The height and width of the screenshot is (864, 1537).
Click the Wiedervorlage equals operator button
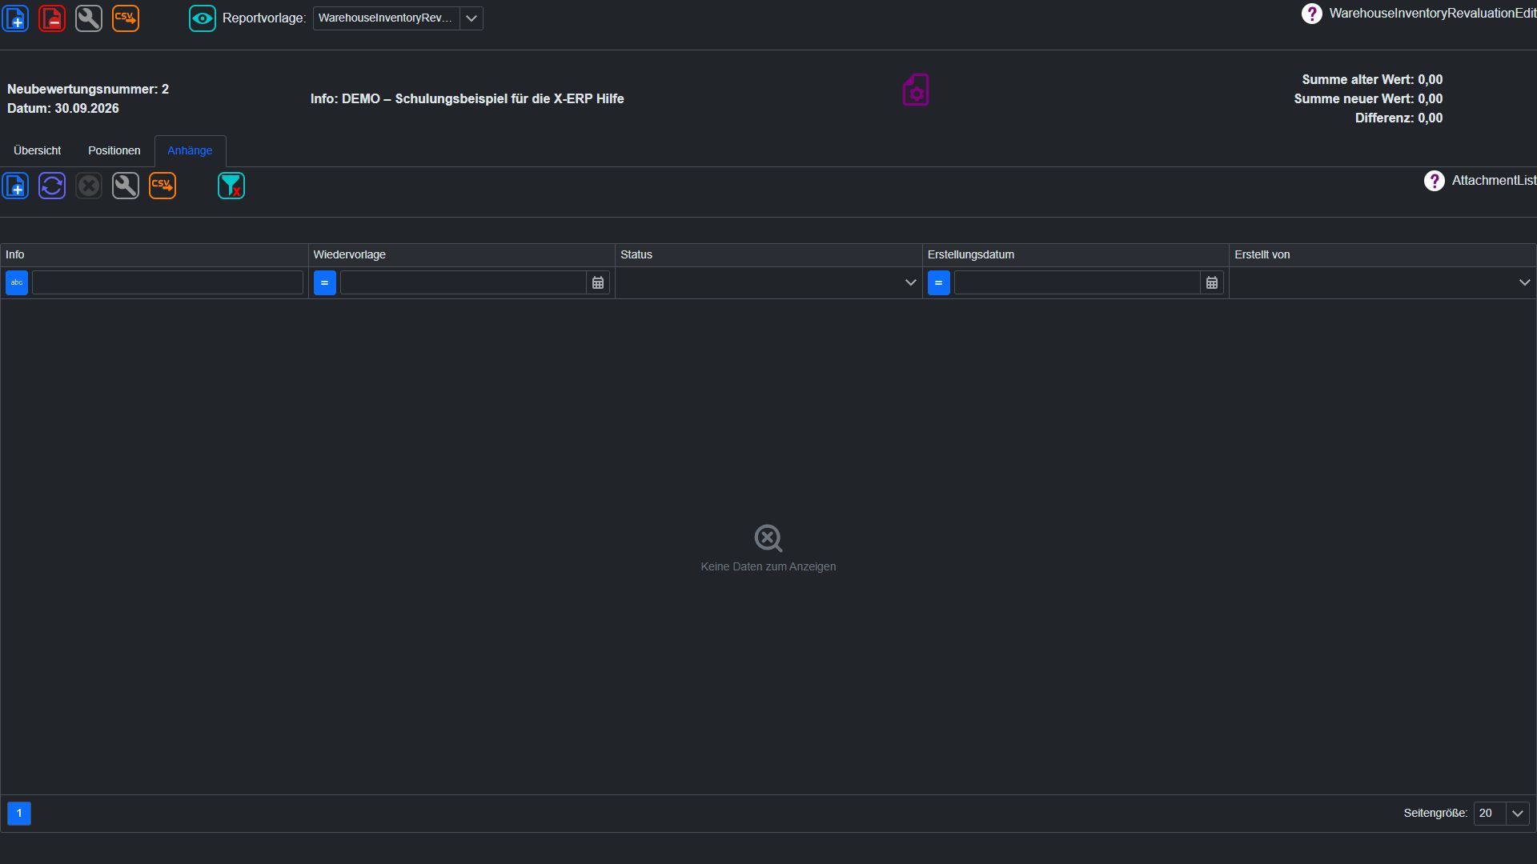pyautogui.click(x=325, y=282)
